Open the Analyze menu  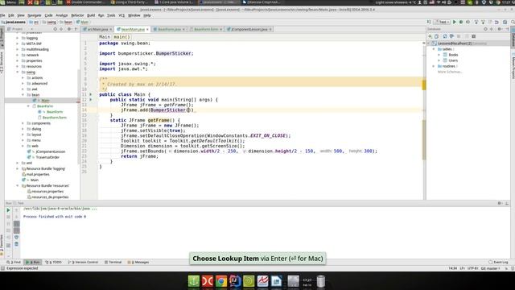[x=61, y=15]
